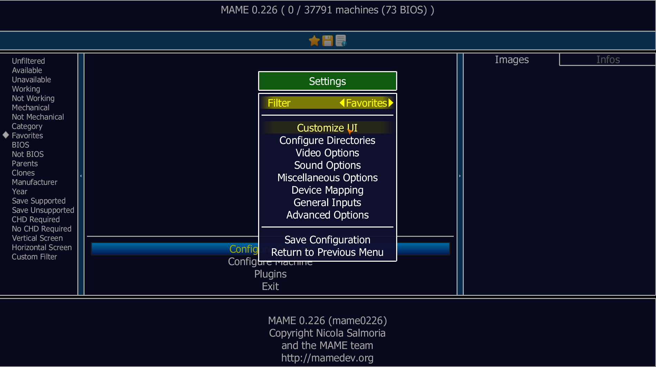Open Configure Directories
Screen dimensions: 656x367
click(x=327, y=140)
